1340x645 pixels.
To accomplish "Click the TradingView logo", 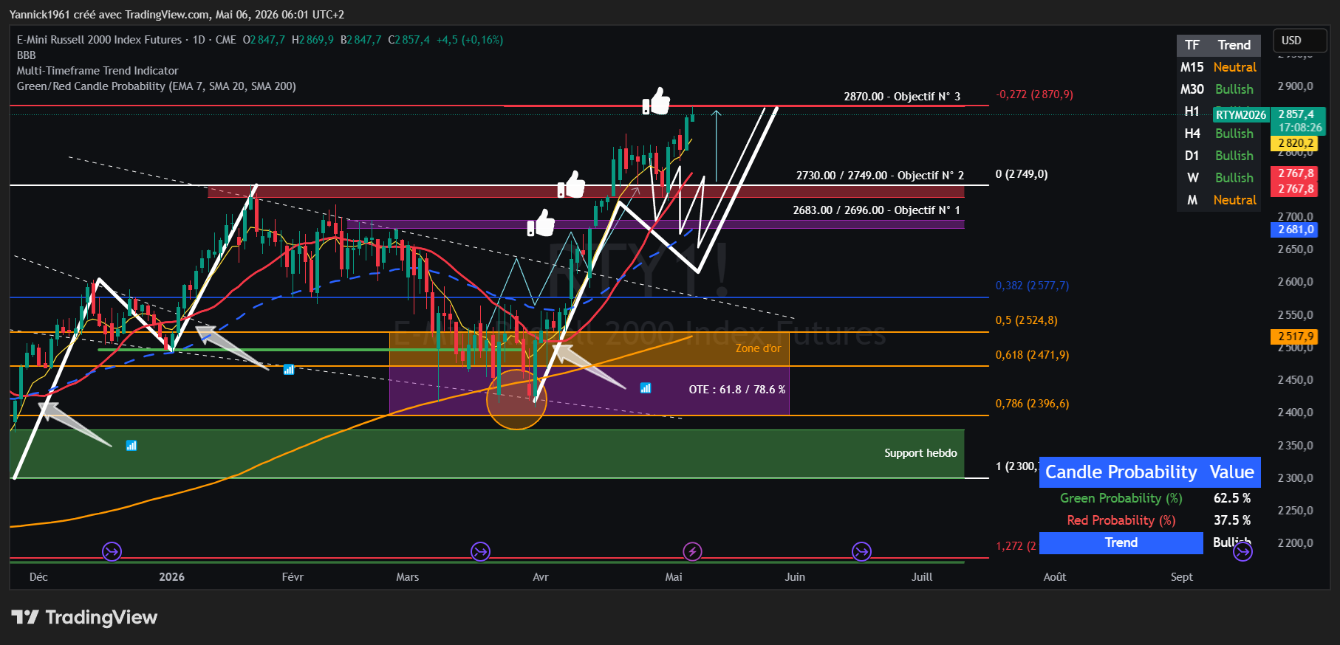I will (x=84, y=617).
